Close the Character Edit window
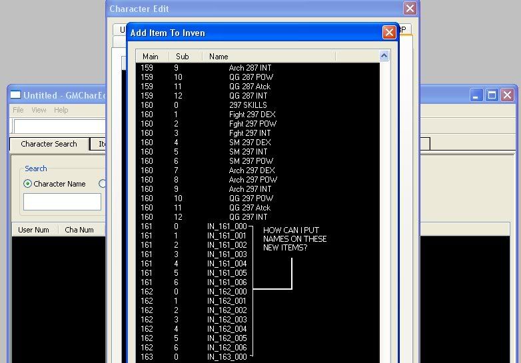Viewport: 521px width, 363px height. (410, 9)
